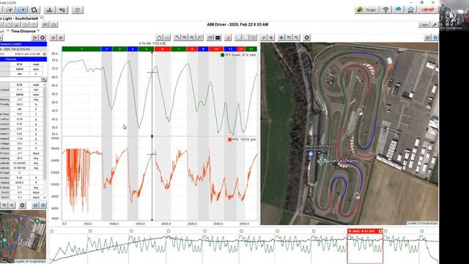The image size is (469, 264).
Task: Select the Steering channel row
Action: click(x=21, y=100)
